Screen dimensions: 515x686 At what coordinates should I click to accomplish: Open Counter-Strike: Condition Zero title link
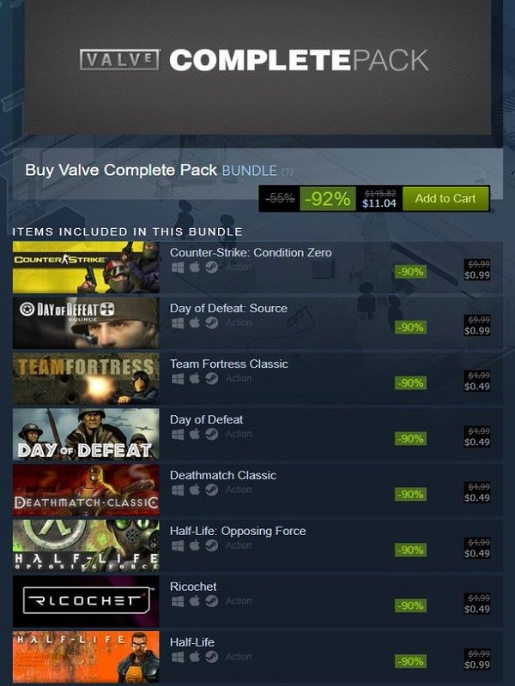point(251,252)
